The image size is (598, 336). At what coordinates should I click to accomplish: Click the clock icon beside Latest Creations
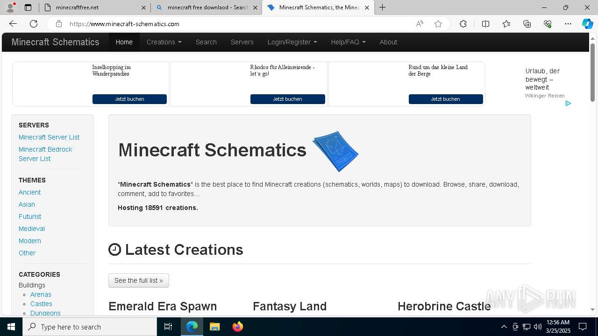click(x=115, y=250)
